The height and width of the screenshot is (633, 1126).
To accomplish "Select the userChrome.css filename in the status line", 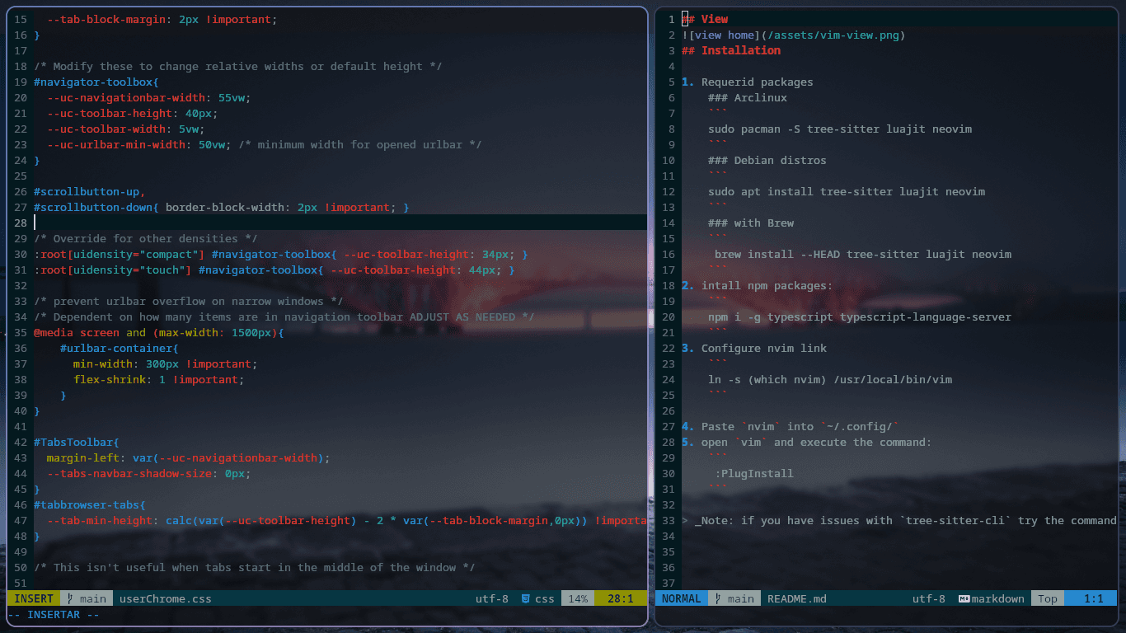I will (165, 599).
